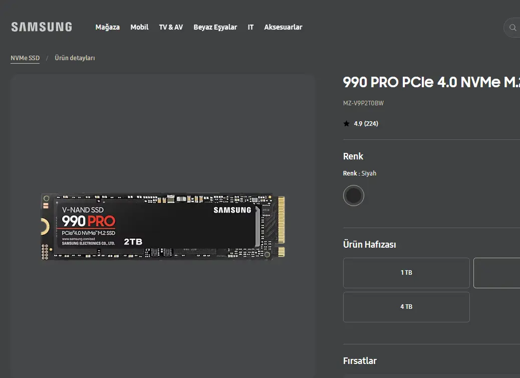Screen dimensions: 520x378
Task: Open the Mağaza menu
Action: [107, 27]
